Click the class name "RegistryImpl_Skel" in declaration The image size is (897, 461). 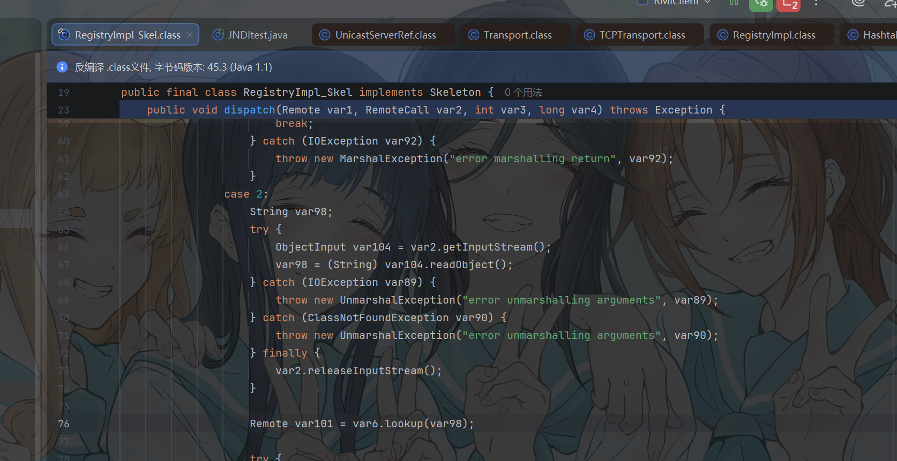coord(298,93)
